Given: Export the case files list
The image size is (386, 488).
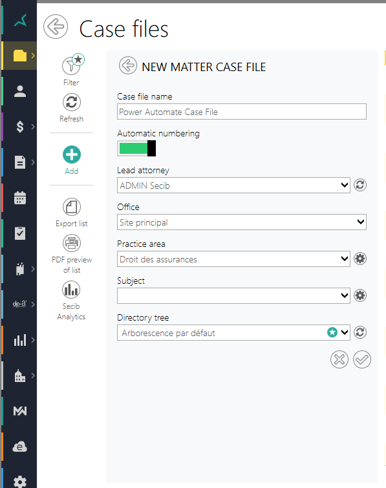Looking at the screenshot, I should pyautogui.click(x=72, y=213).
